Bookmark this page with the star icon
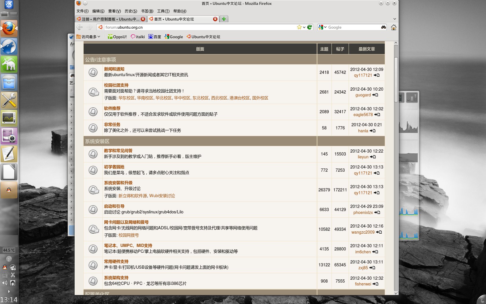The height and width of the screenshot is (304, 486). (x=299, y=27)
